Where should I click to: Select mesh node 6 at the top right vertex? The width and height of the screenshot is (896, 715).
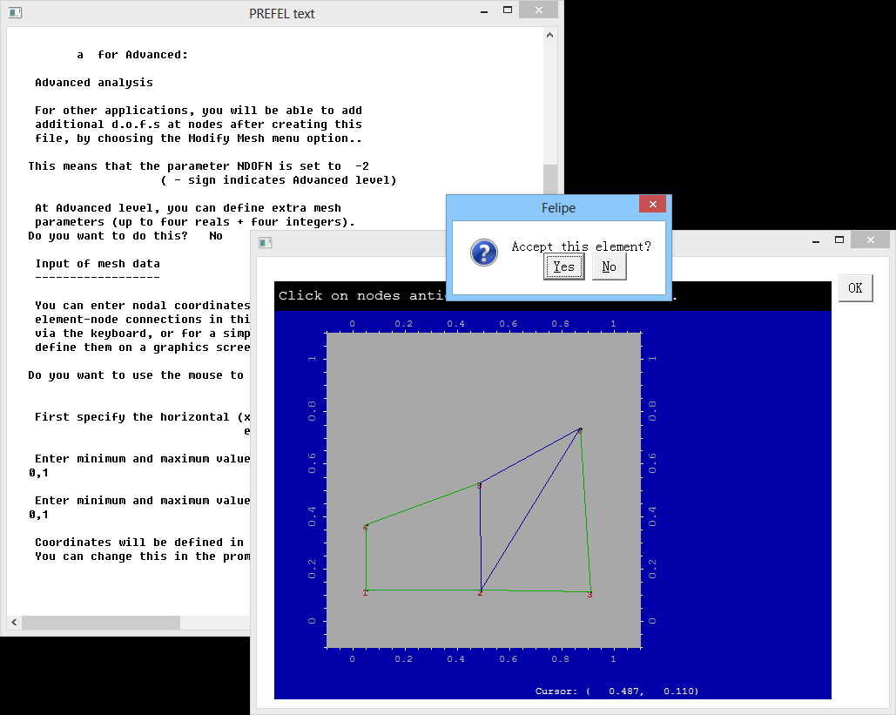tap(580, 429)
